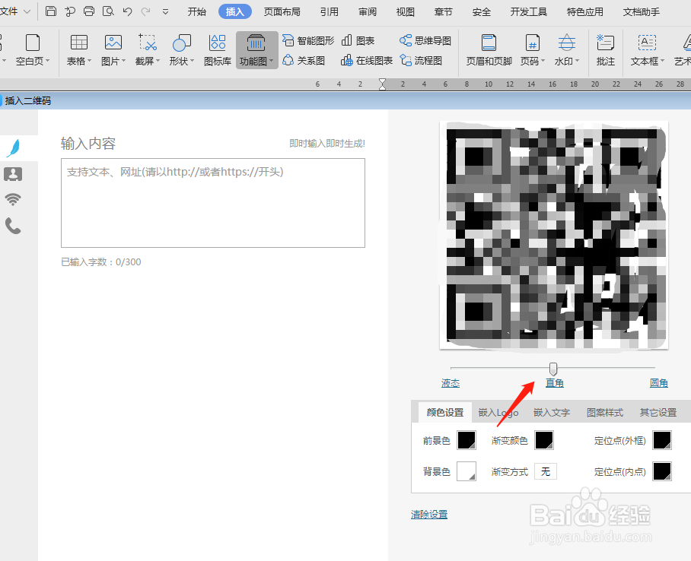
Task: Expand the 文本框 dropdown arrow
Action: 662,62
